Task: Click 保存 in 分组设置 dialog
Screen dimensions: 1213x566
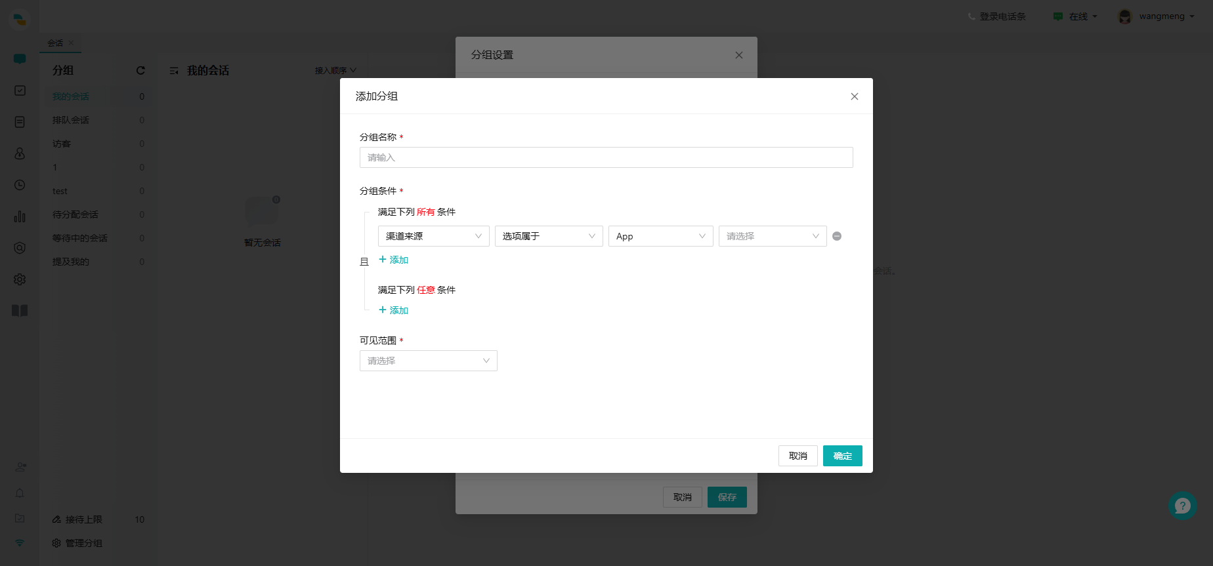Action: click(x=727, y=497)
